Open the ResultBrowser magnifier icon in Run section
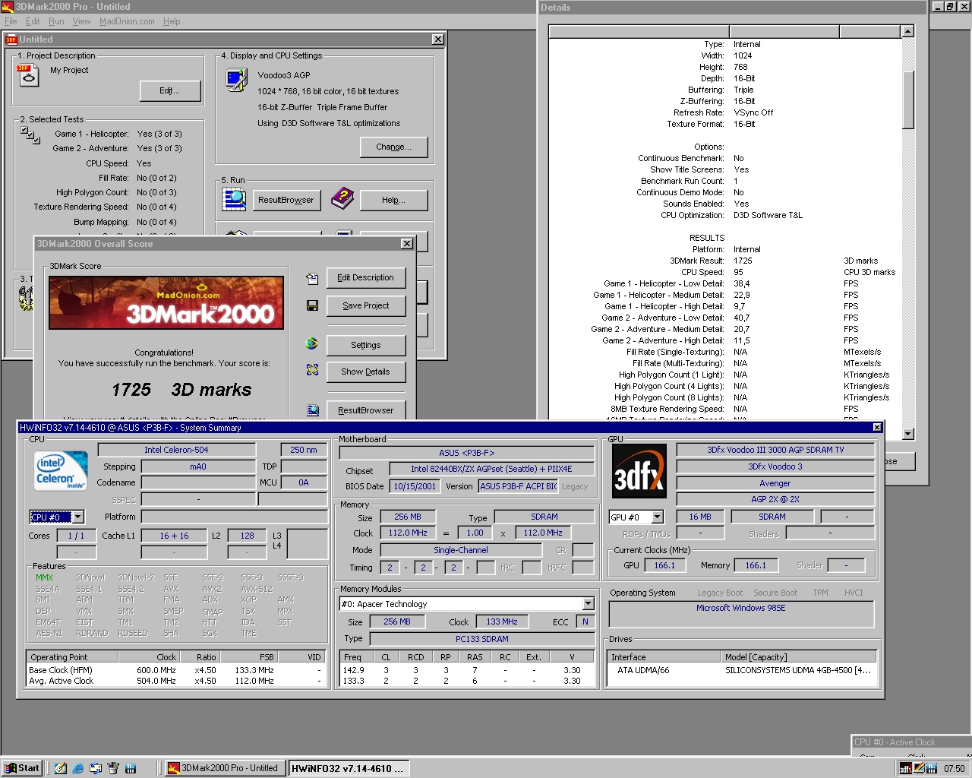The width and height of the screenshot is (972, 778). pos(235,199)
